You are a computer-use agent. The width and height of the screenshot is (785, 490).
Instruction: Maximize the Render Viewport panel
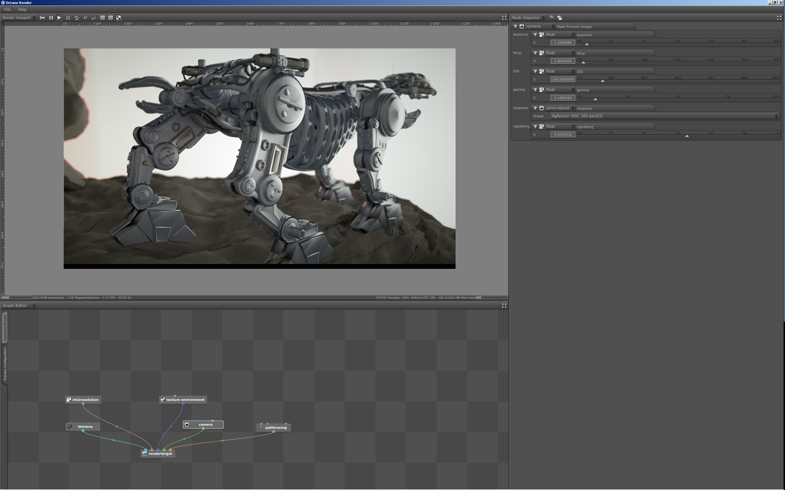(x=504, y=18)
